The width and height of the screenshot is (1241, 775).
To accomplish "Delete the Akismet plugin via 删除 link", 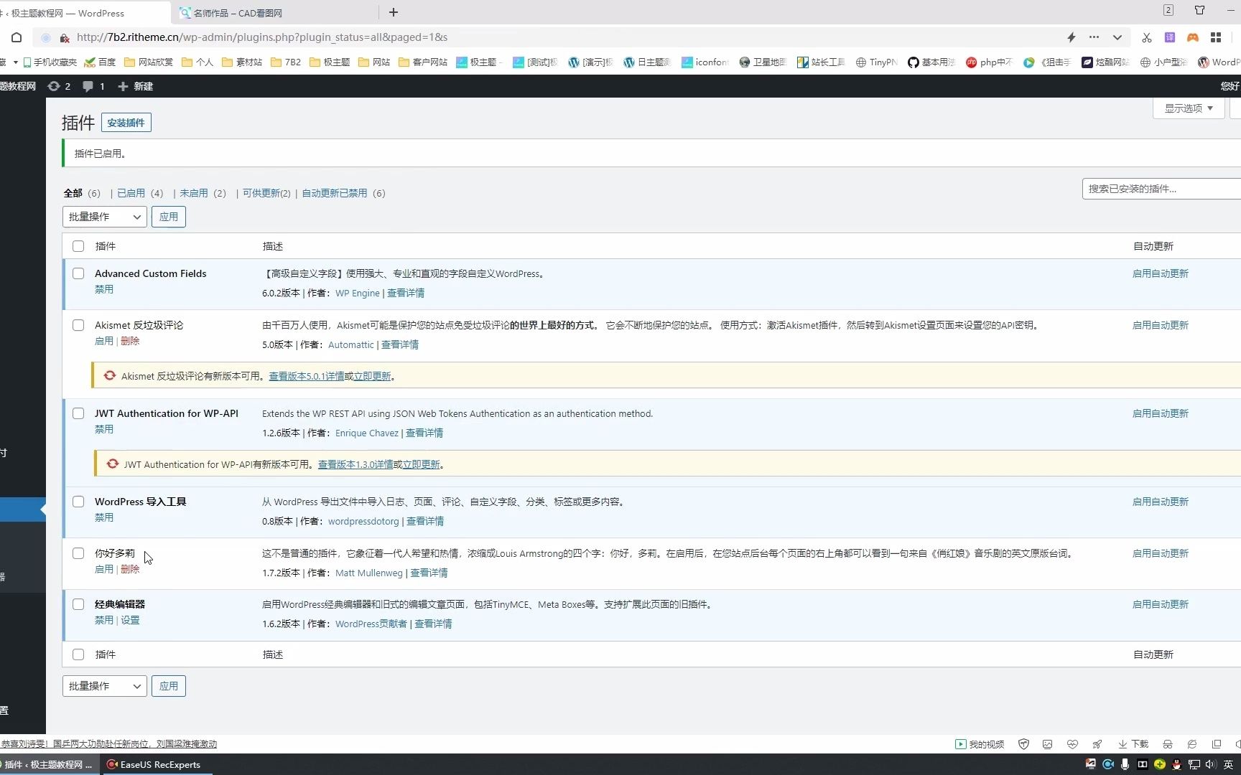I will point(130,341).
